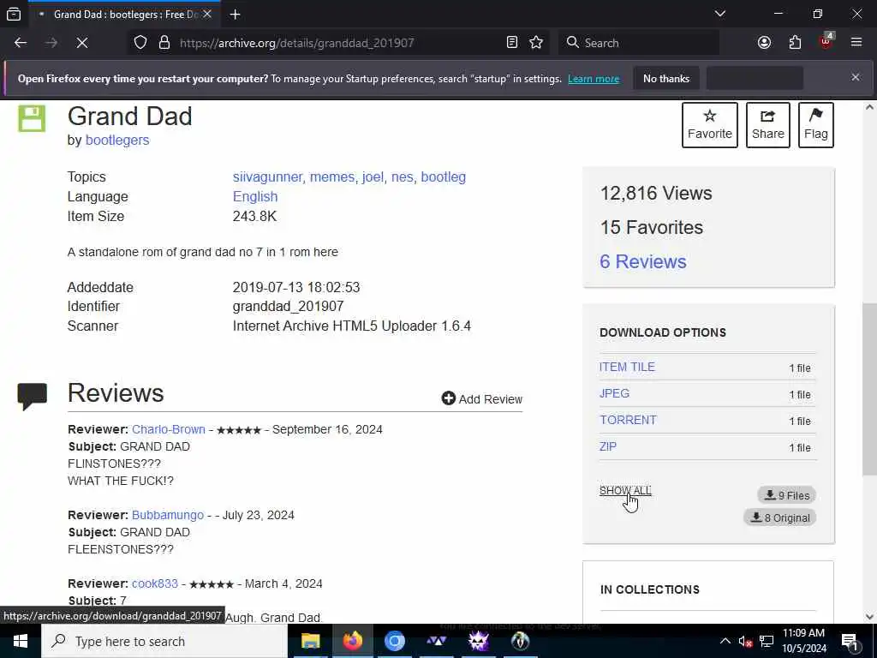Open reviewer Charlo-Brown profile
Viewport: 877px width, 658px height.
pos(169,429)
